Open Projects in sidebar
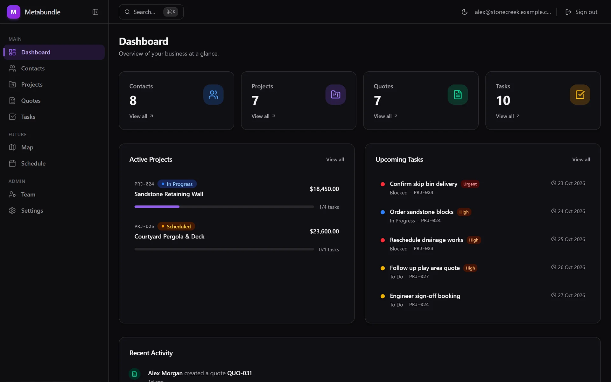The image size is (611, 382). click(x=54, y=84)
